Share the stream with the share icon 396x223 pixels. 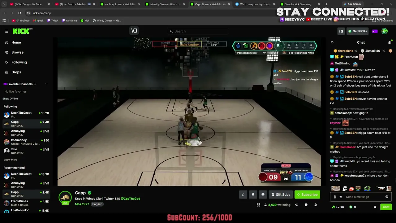(296, 205)
